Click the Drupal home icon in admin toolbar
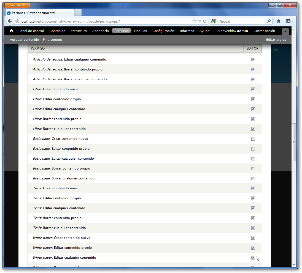 11,31
